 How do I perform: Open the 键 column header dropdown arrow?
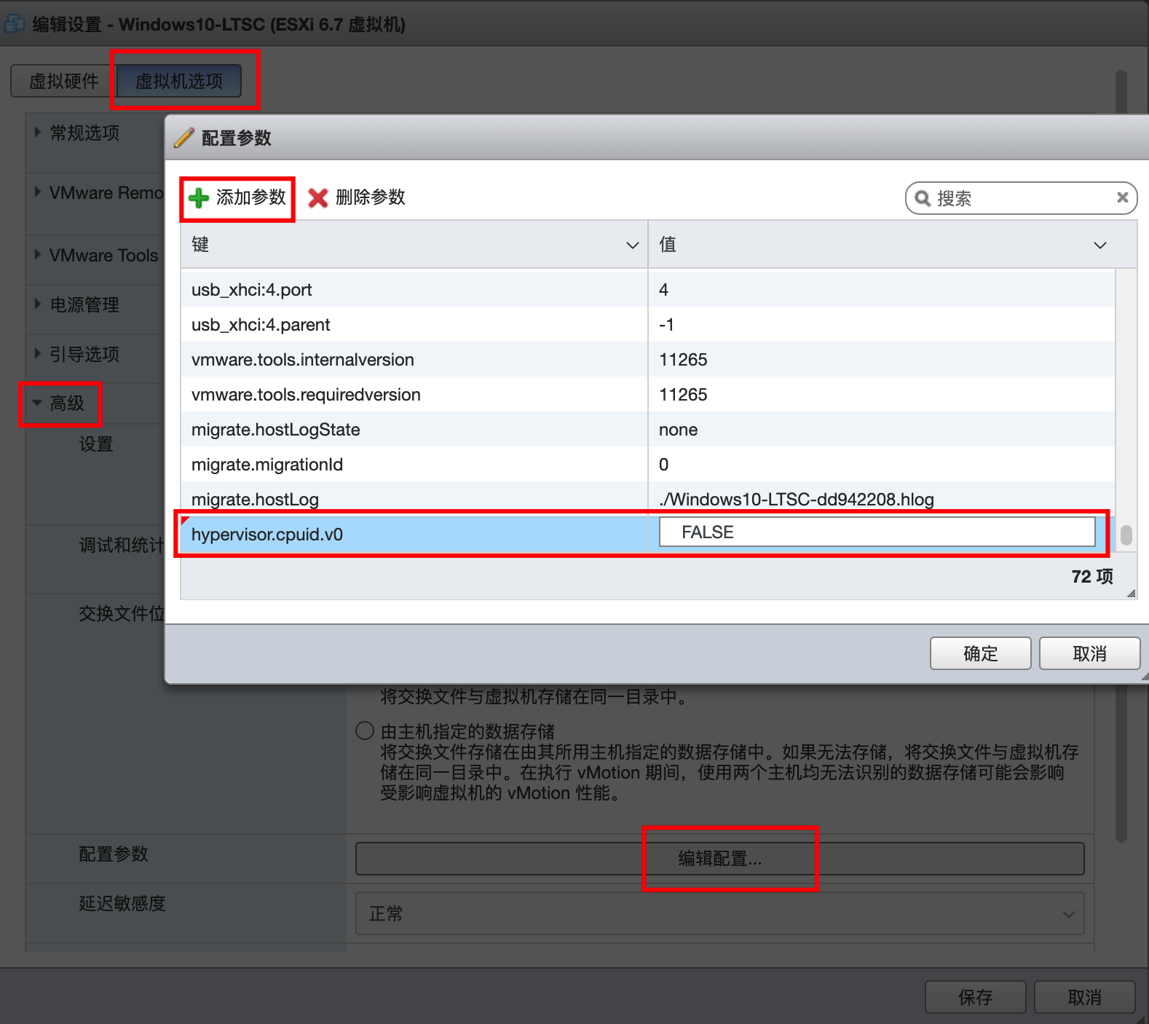[x=632, y=245]
